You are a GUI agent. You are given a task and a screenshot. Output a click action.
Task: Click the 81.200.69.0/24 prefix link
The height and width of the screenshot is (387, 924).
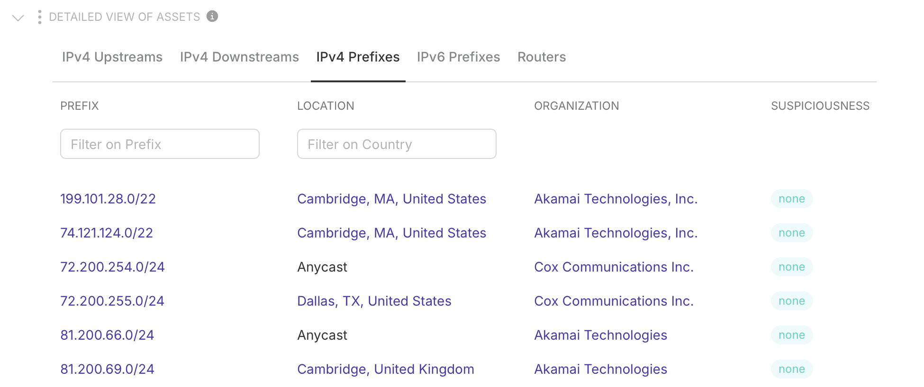pos(107,369)
